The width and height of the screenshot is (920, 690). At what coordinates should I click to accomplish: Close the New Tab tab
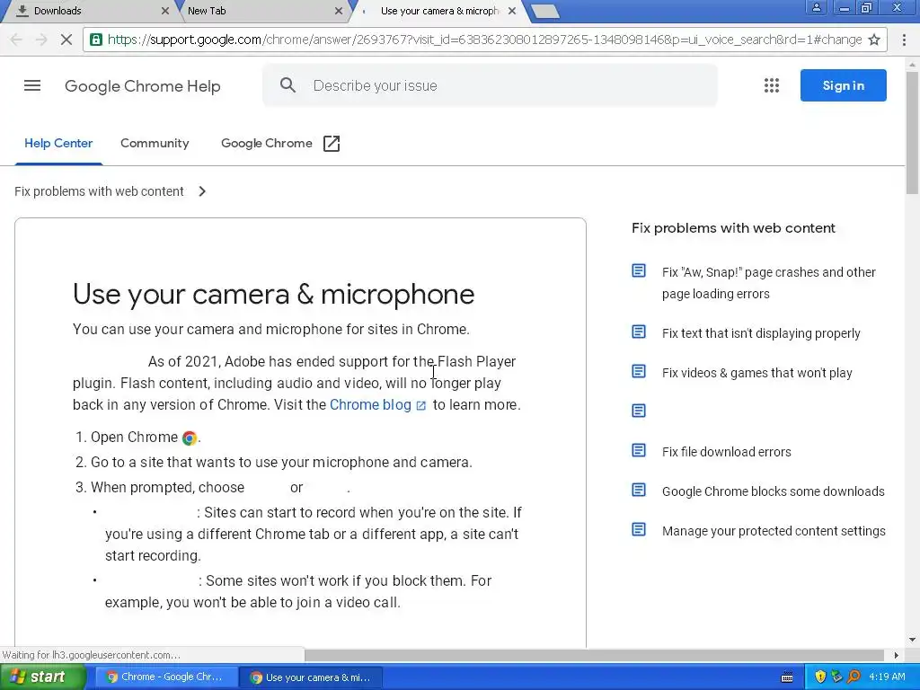click(339, 11)
